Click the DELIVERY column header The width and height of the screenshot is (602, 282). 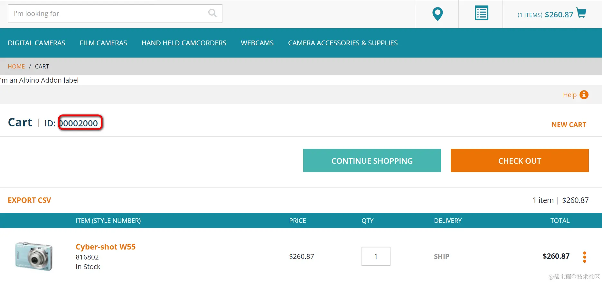[x=448, y=221]
